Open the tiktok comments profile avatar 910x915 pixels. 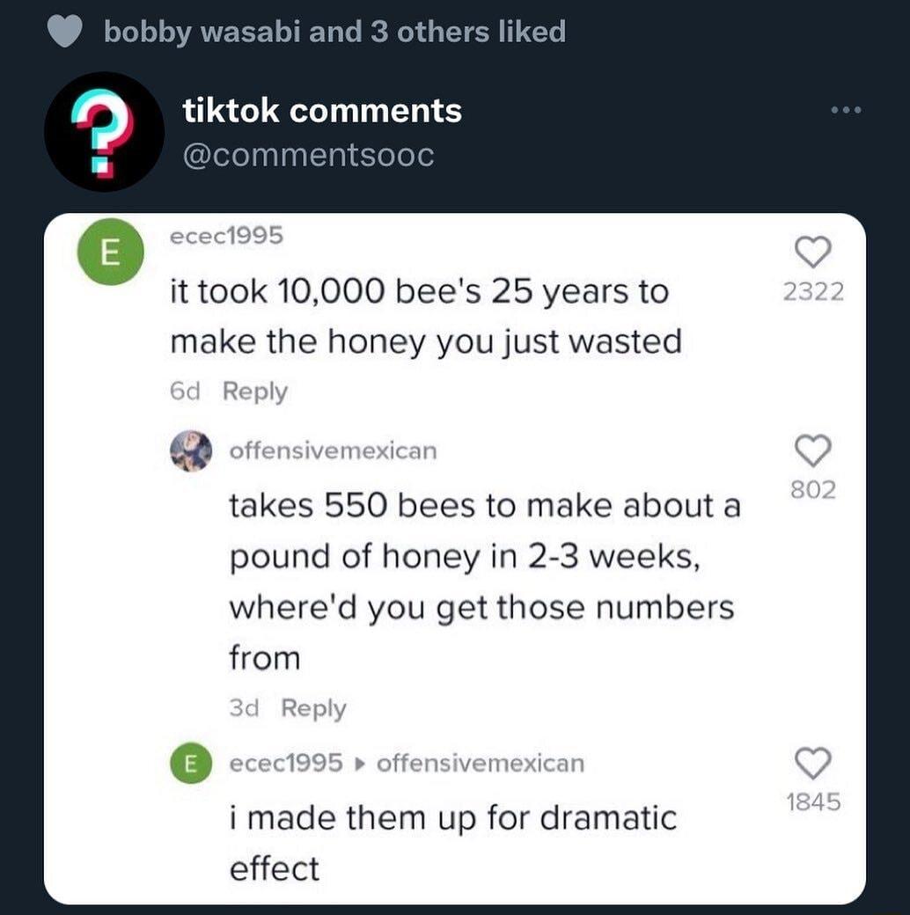[103, 132]
